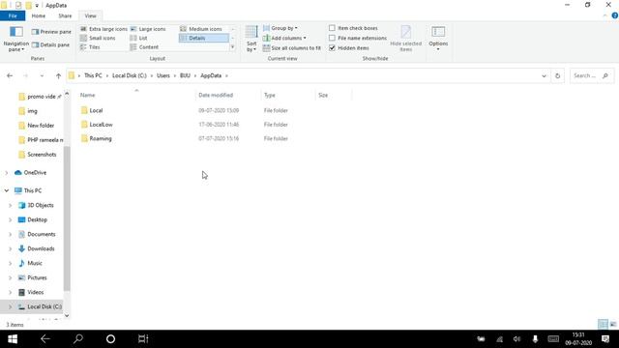The image size is (619, 348).
Task: Open the Add columns dropdown
Action: [284, 38]
